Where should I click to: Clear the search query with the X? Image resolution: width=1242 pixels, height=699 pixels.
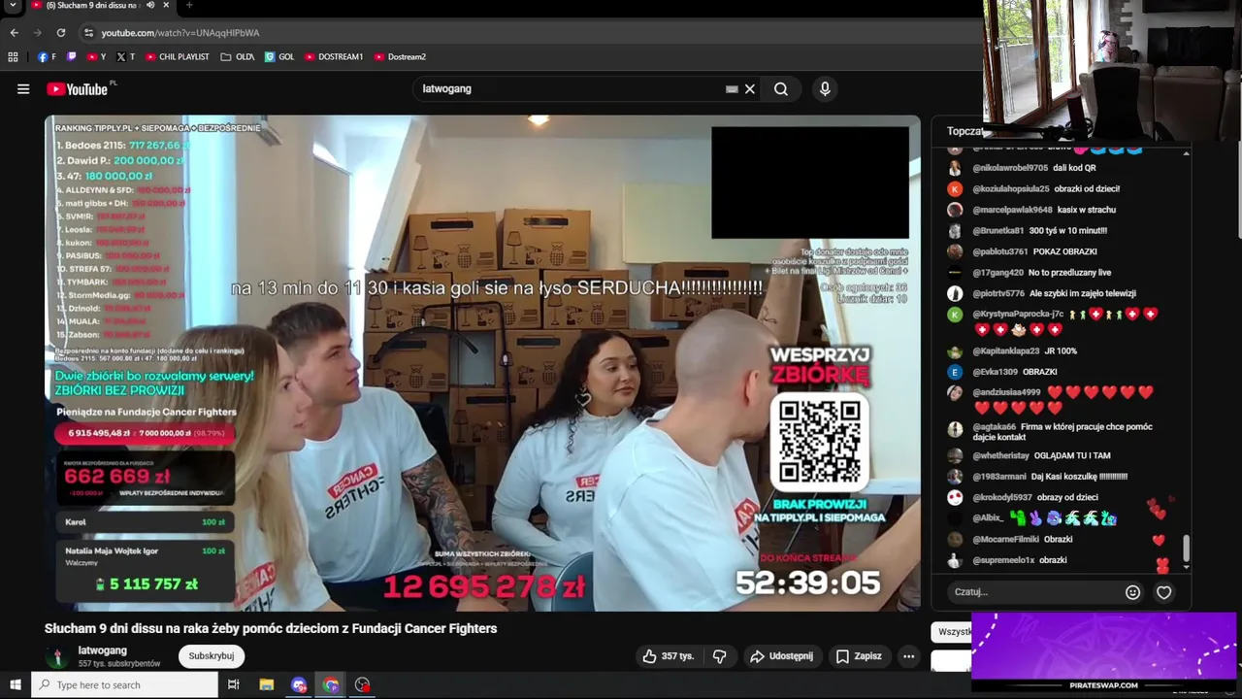[750, 89]
